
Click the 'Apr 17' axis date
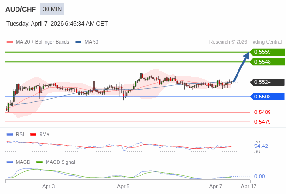pos(249,187)
